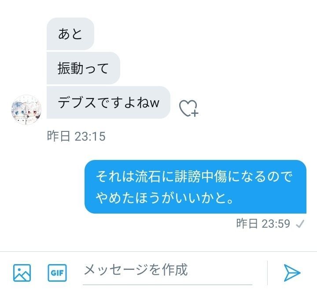Select the 振動って message bubble
Screen dimensions: 317x294
[83, 68]
